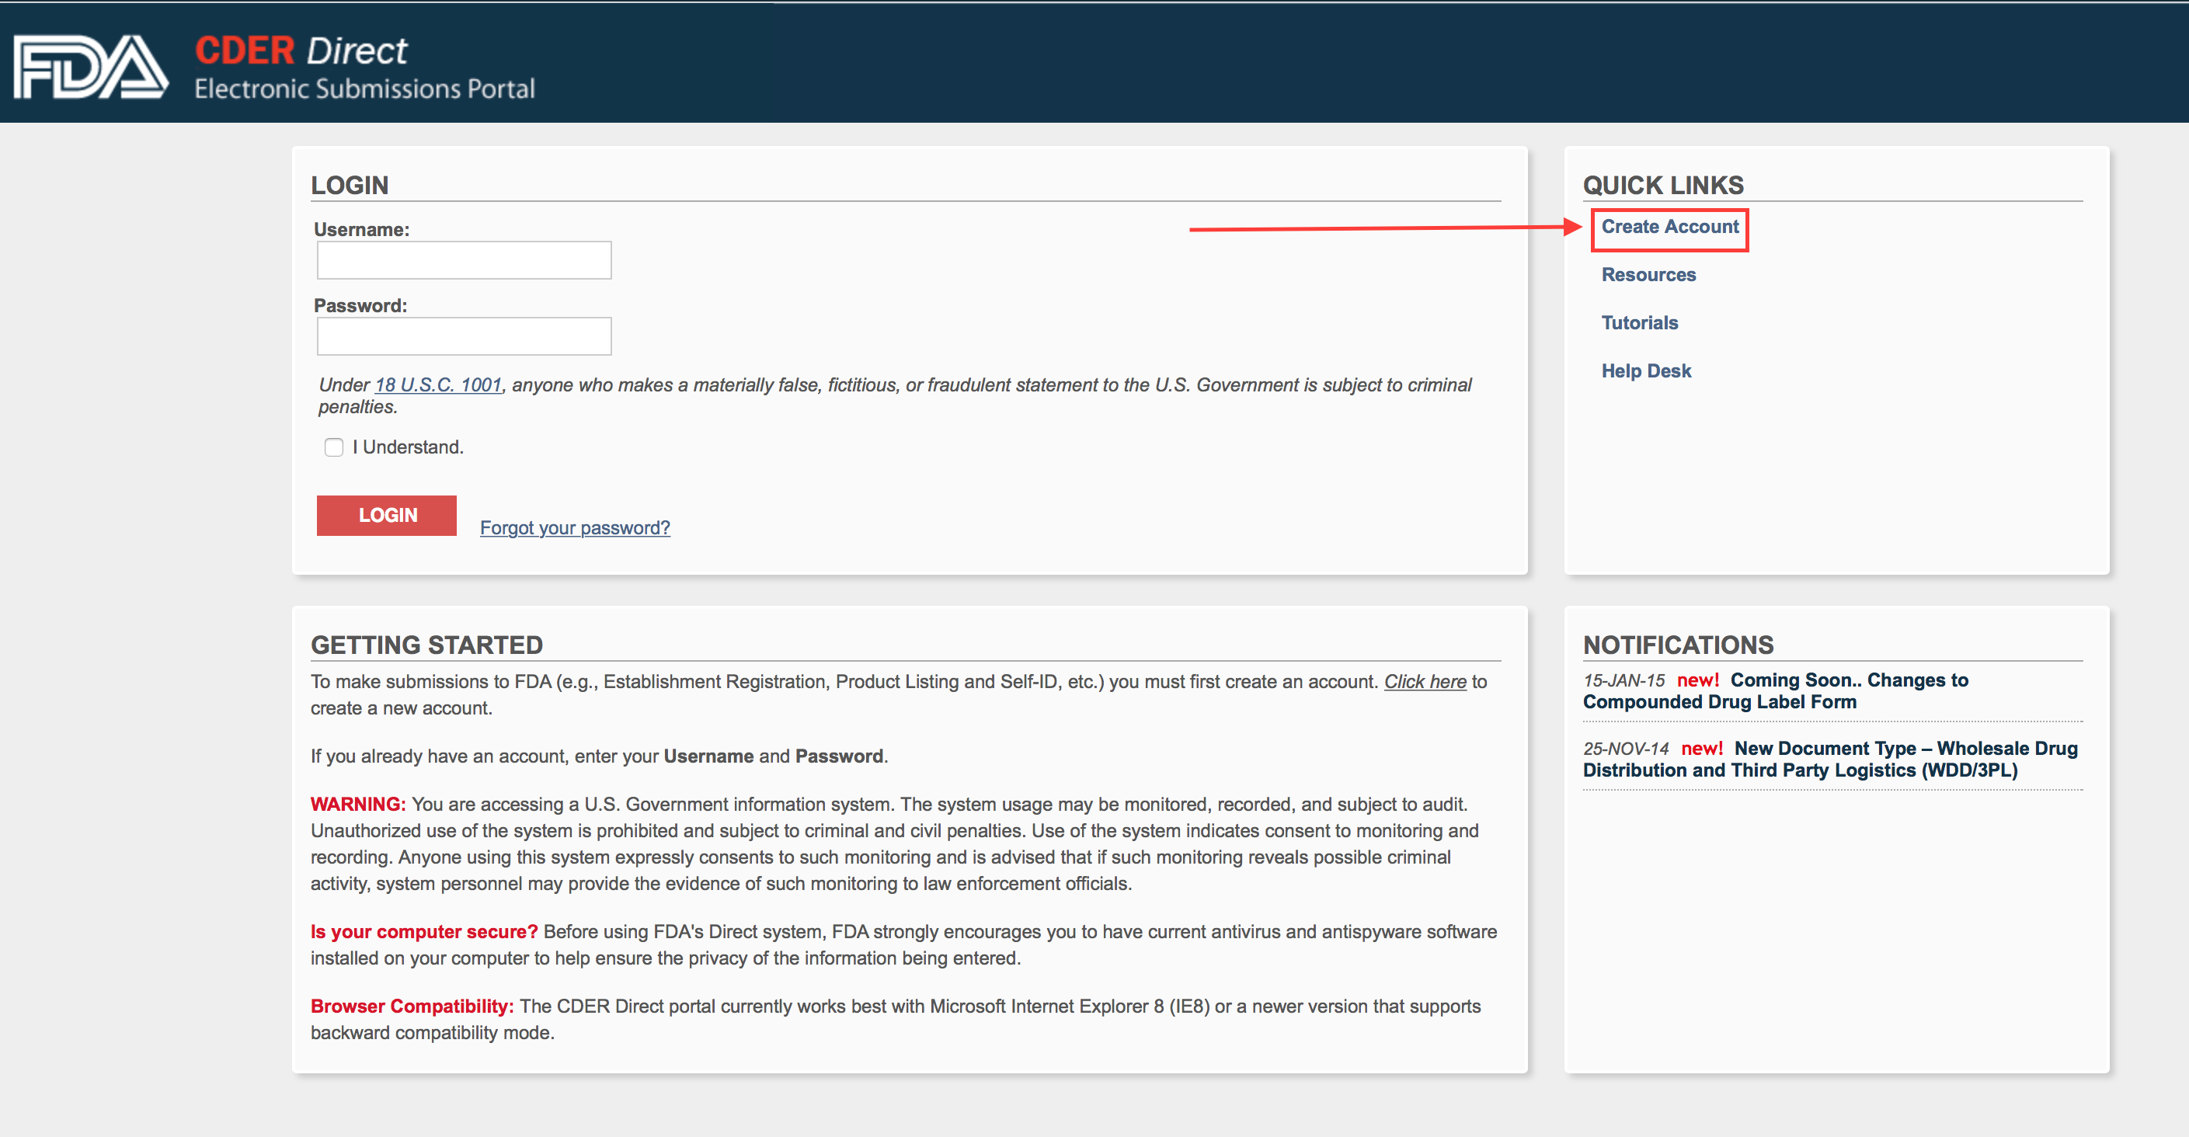The width and height of the screenshot is (2189, 1137).
Task: Focus the Username input field
Action: 464,260
